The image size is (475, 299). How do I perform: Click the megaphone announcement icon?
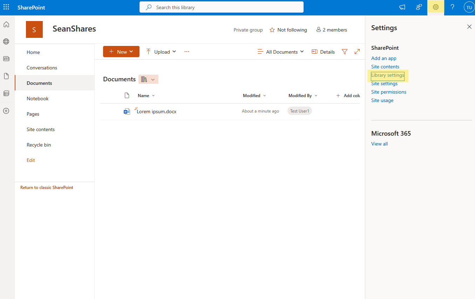point(402,7)
